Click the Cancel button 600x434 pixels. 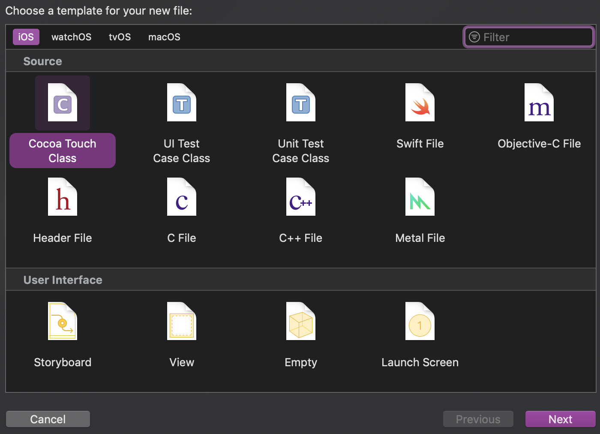click(x=48, y=419)
